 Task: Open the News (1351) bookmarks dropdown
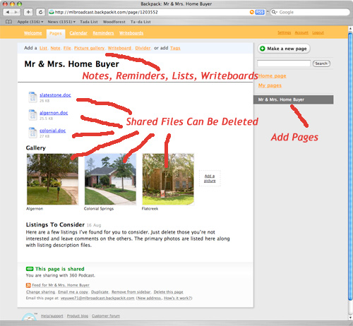pyautogui.click(x=61, y=22)
